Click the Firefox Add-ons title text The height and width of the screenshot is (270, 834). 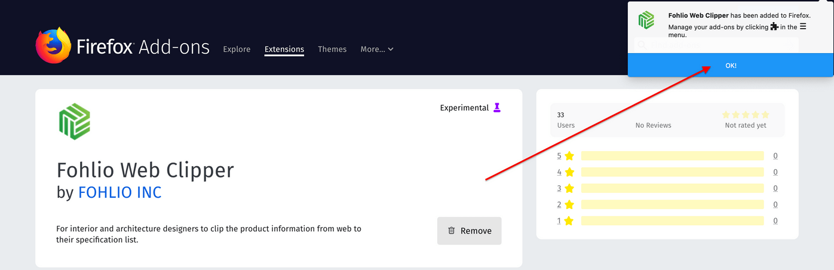tap(143, 47)
